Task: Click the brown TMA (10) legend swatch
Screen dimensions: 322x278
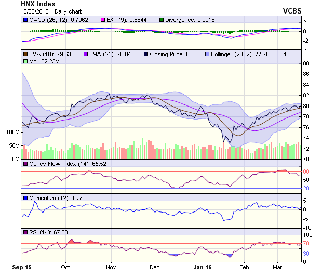Action: click(25, 54)
